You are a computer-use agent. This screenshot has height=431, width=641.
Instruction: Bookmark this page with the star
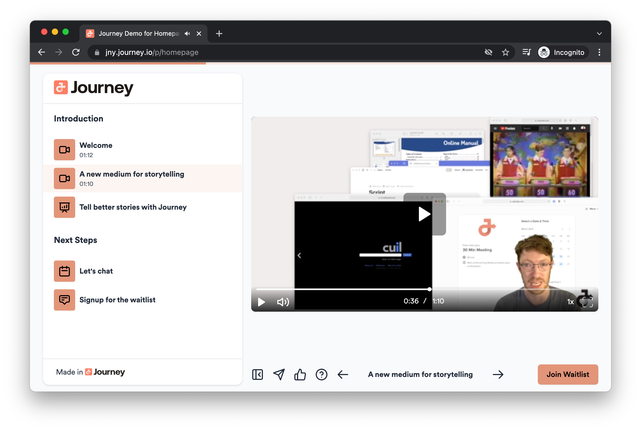(x=505, y=52)
